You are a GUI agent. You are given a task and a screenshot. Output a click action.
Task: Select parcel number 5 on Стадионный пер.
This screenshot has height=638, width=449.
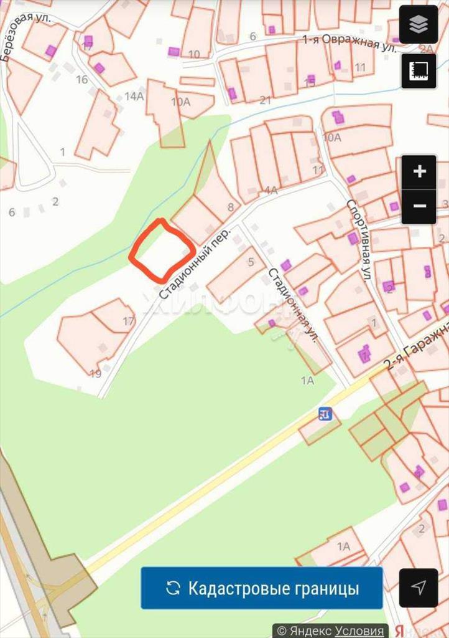click(x=251, y=262)
